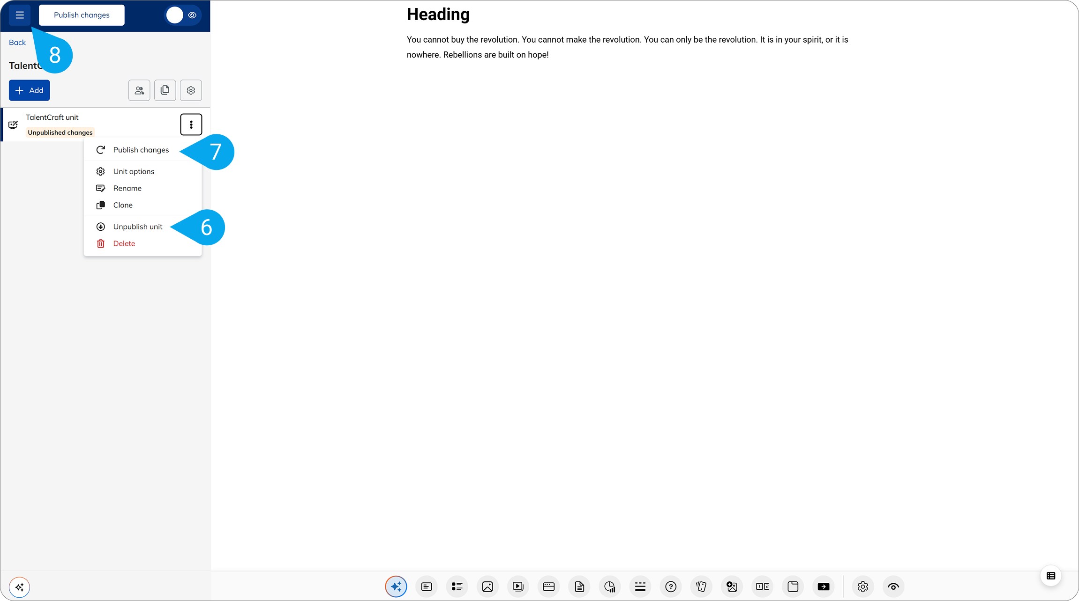Click the Heading text in the editor

click(438, 15)
